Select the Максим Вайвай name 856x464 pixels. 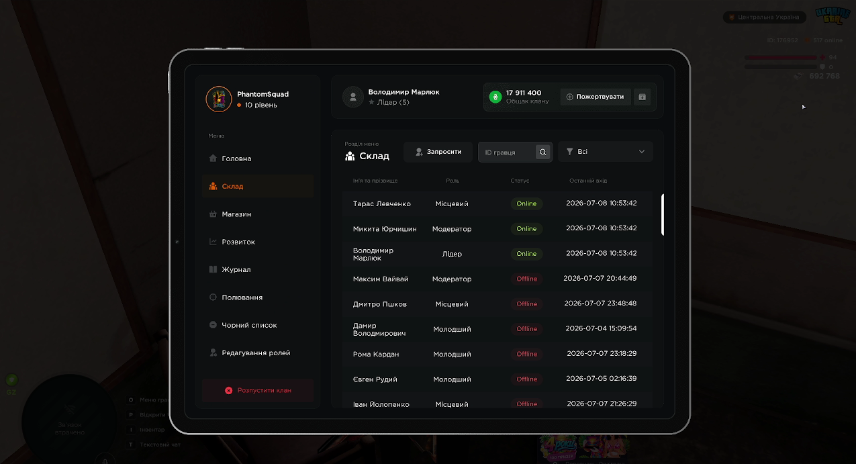pyautogui.click(x=381, y=279)
